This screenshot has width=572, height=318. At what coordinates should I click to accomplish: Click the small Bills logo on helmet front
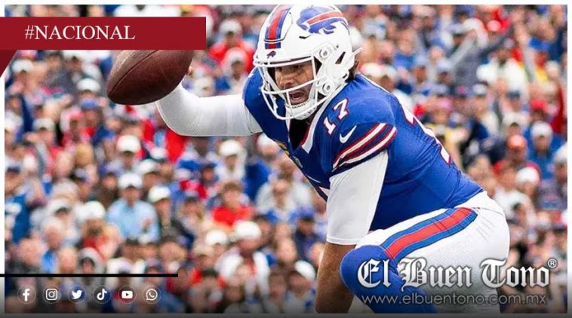pos(271,55)
